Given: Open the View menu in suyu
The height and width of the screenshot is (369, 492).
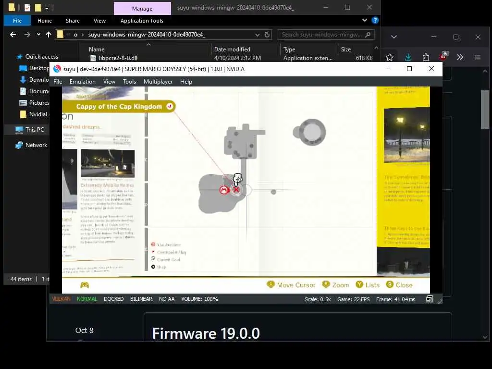Looking at the screenshot, I should coord(109,82).
